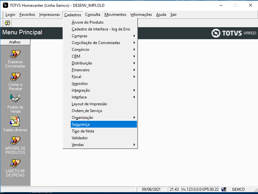Select the Validador menu entry
Image resolution: width=258 pixels, height=194 pixels.
click(104, 138)
